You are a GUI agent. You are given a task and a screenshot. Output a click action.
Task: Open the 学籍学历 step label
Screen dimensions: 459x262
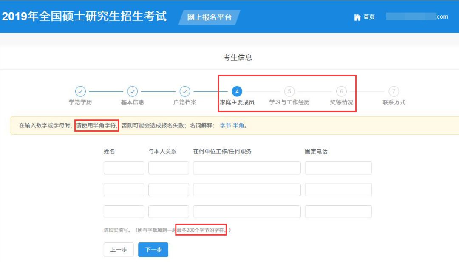click(80, 102)
